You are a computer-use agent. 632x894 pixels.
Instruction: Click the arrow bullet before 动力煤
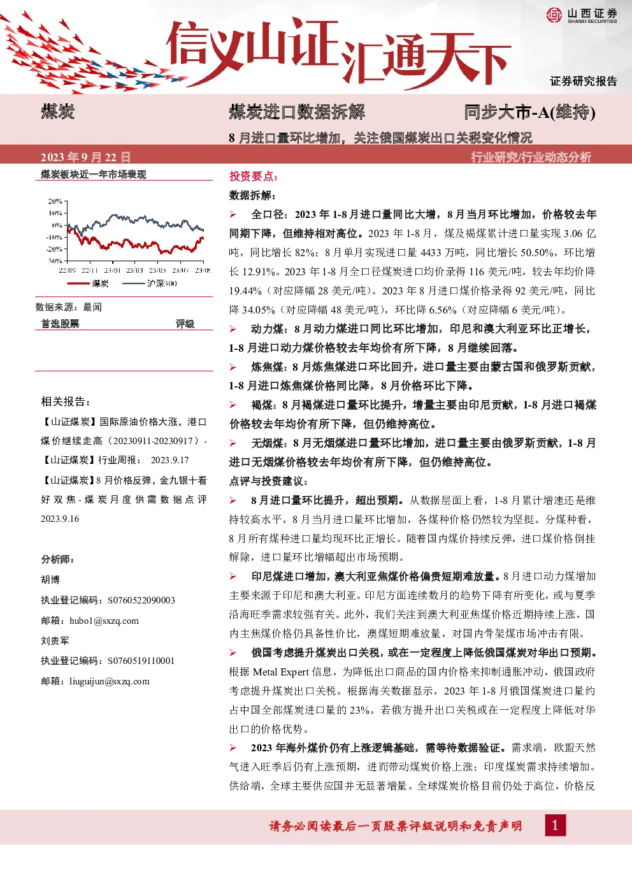[x=233, y=329]
